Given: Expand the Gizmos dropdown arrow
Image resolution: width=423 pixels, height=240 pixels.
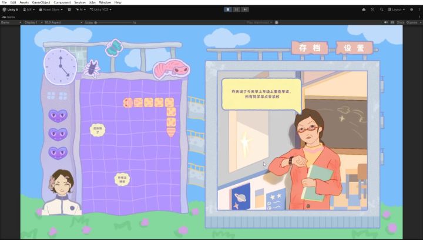Looking at the screenshot, I should (420, 22).
